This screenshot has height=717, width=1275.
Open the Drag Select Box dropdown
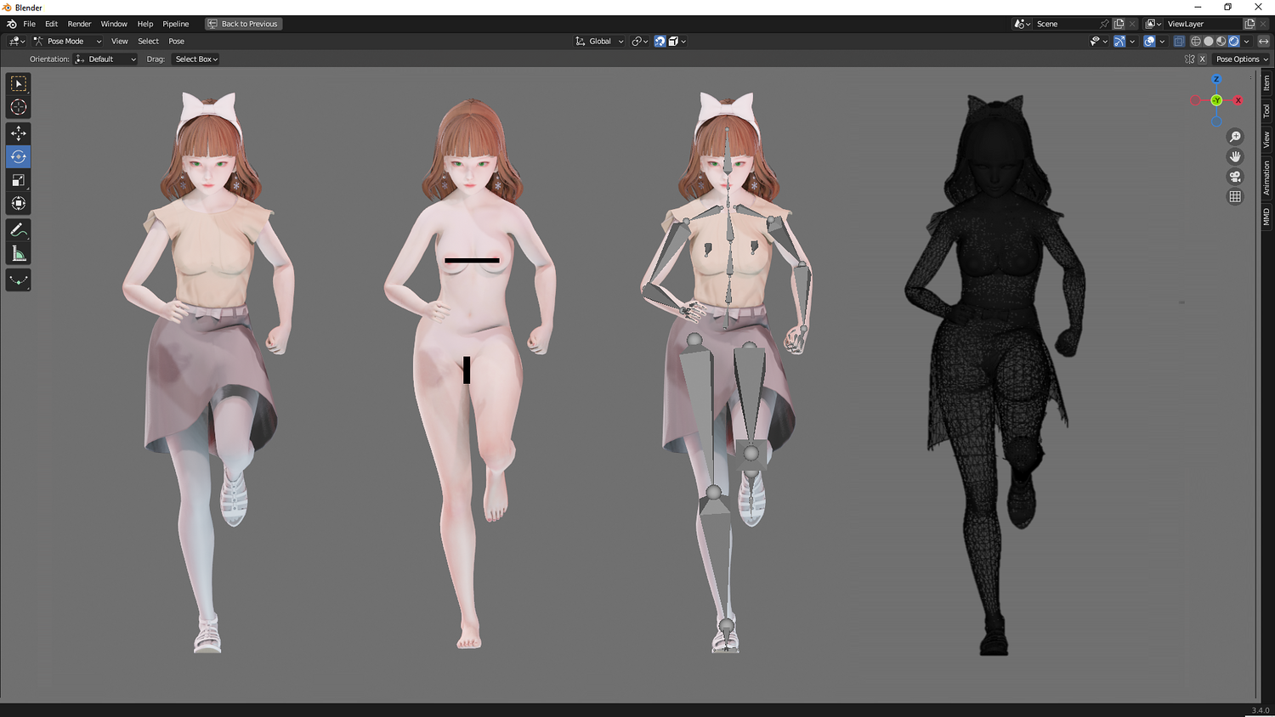click(x=196, y=59)
